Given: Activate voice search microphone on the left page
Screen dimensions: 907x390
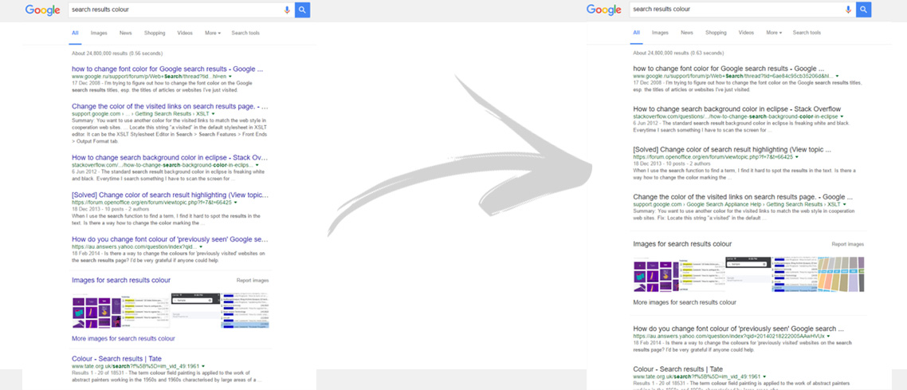Looking at the screenshot, I should click(x=287, y=10).
